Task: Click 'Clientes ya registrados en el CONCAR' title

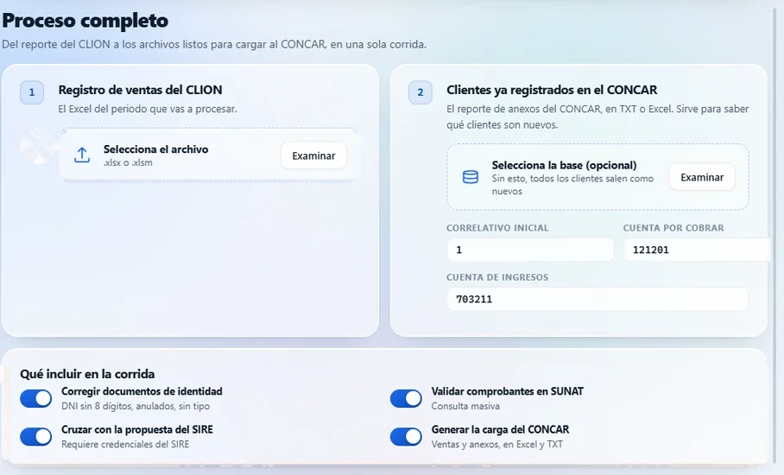Action: pos(552,90)
